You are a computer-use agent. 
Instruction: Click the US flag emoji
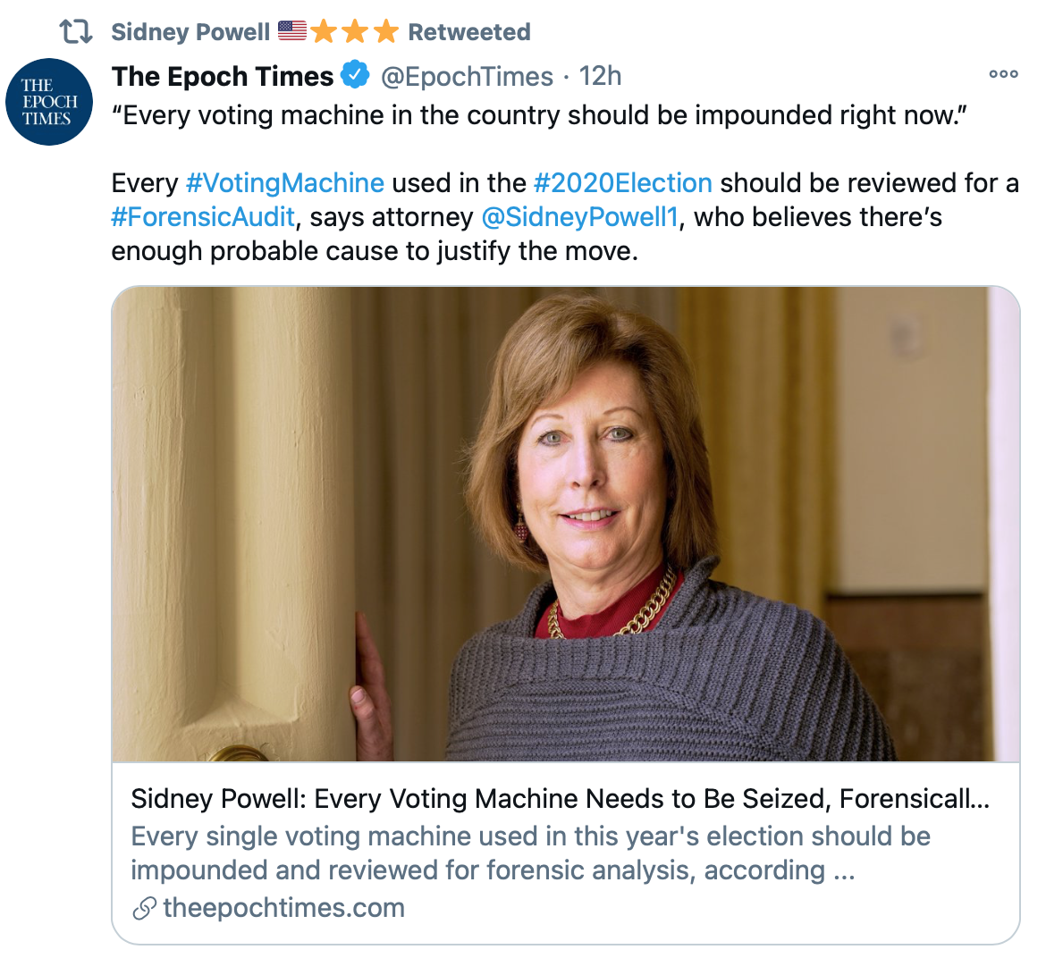pyautogui.click(x=291, y=31)
